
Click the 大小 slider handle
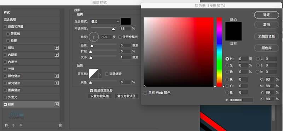[x=91, y=58]
